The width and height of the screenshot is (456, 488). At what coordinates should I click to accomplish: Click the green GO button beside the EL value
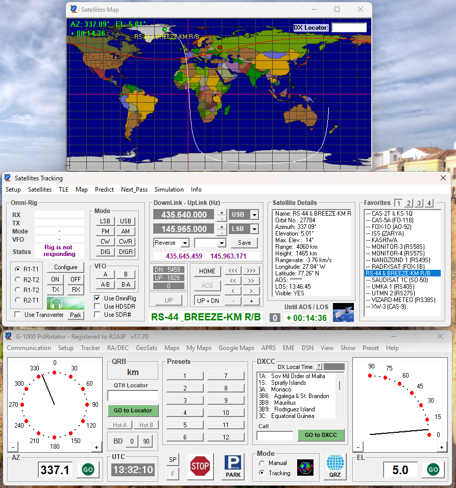click(433, 469)
